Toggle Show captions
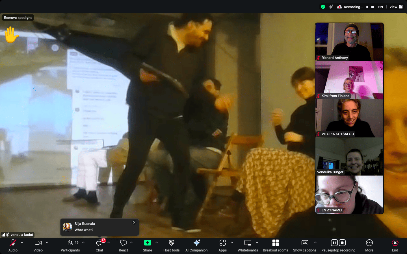This screenshot has width=407, height=254. click(x=305, y=246)
